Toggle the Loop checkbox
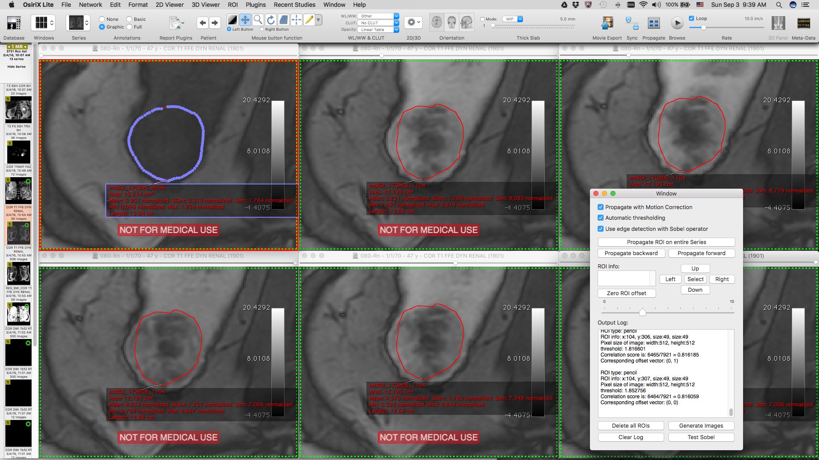 click(691, 18)
